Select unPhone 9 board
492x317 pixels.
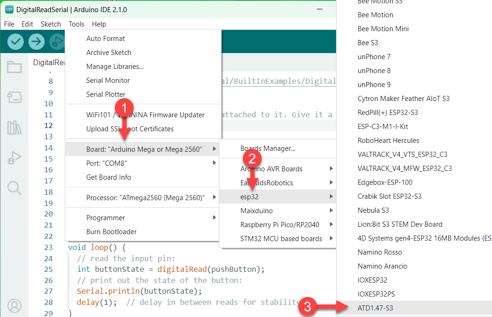414,85
